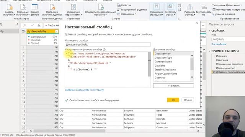Open Последние источники list
The image size is (245, 137).
pos(23,10)
